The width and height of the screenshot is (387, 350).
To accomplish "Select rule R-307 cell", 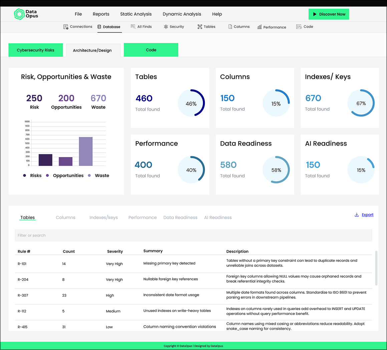I will [23, 295].
